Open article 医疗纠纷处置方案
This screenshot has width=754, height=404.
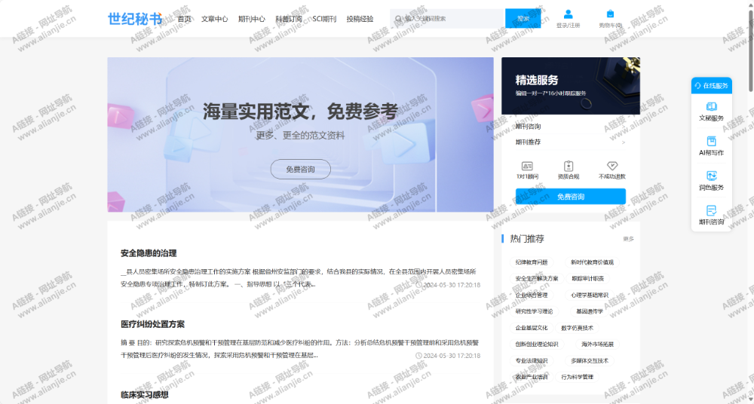click(x=152, y=324)
